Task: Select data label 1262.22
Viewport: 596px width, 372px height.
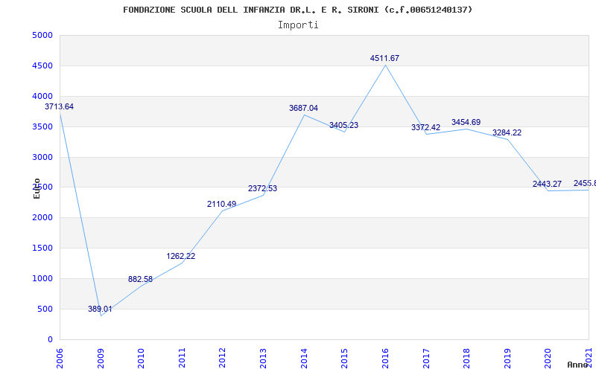Action: pos(181,256)
